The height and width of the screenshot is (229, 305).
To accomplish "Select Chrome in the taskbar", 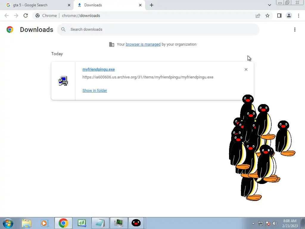I will coord(63,223).
